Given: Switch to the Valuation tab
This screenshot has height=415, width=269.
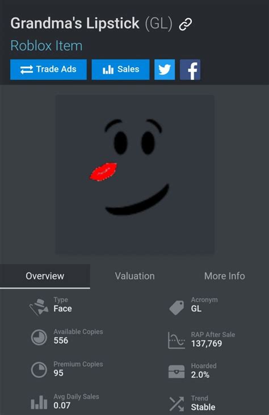Looking at the screenshot, I should pyautogui.click(x=134, y=276).
